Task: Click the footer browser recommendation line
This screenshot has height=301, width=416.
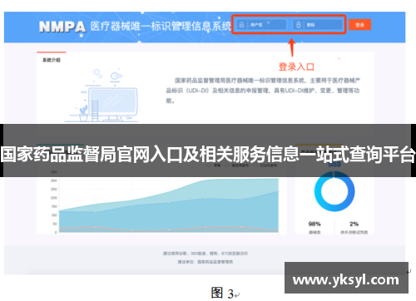Action: [206, 254]
